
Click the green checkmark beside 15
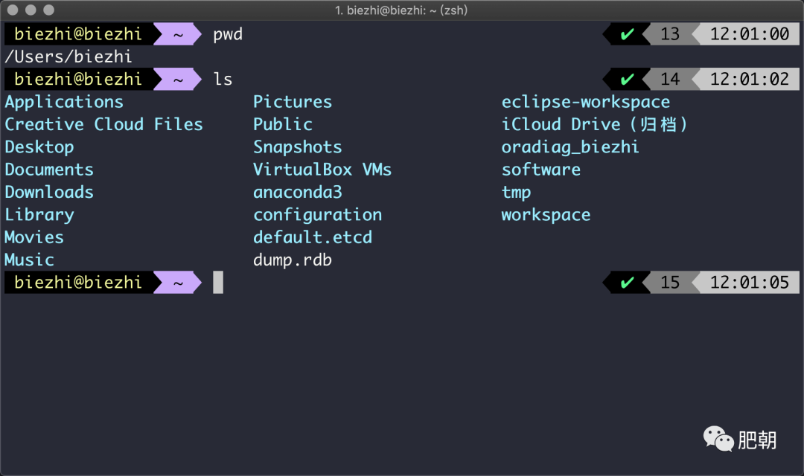coord(627,283)
